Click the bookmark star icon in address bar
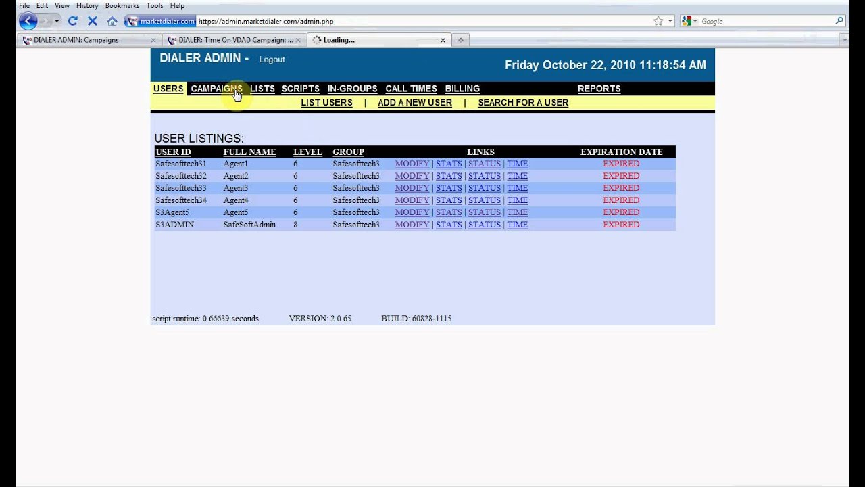The image size is (865, 487). (658, 21)
